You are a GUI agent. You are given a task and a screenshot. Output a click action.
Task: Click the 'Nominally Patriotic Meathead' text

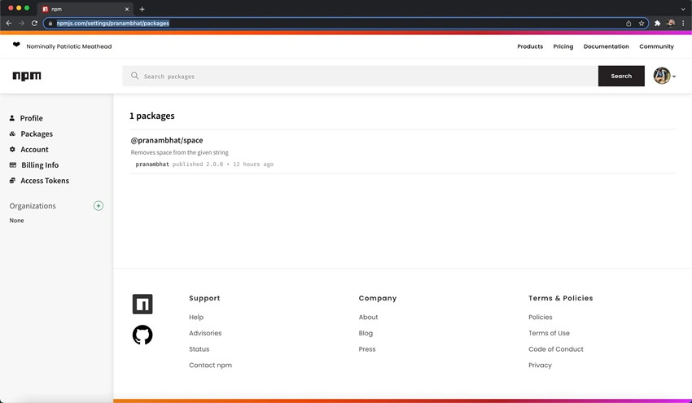69,46
